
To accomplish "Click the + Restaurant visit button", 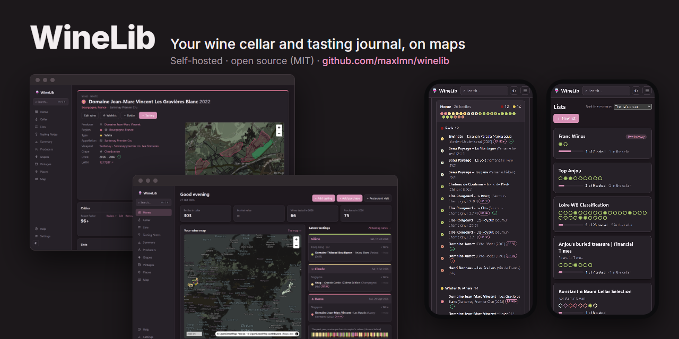I will [x=378, y=198].
